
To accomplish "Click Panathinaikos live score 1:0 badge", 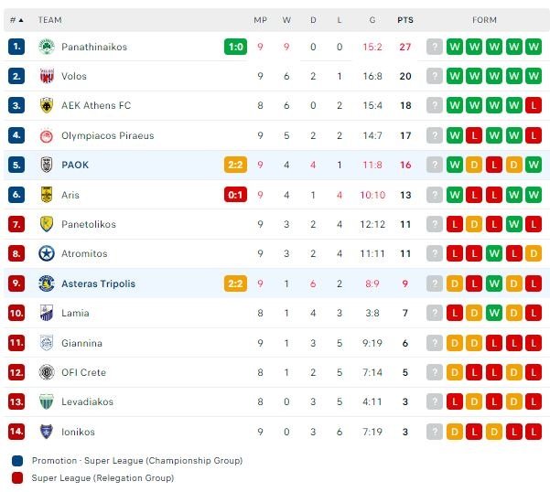I will (x=235, y=47).
